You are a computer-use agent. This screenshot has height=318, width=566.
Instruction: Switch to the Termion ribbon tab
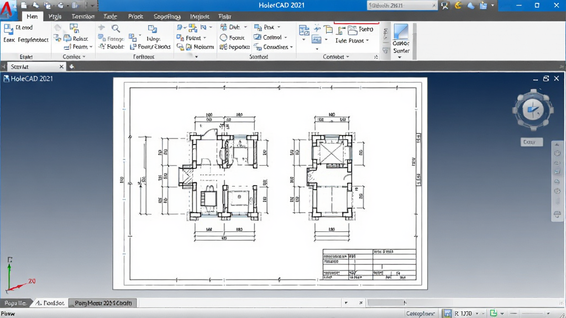click(x=83, y=16)
